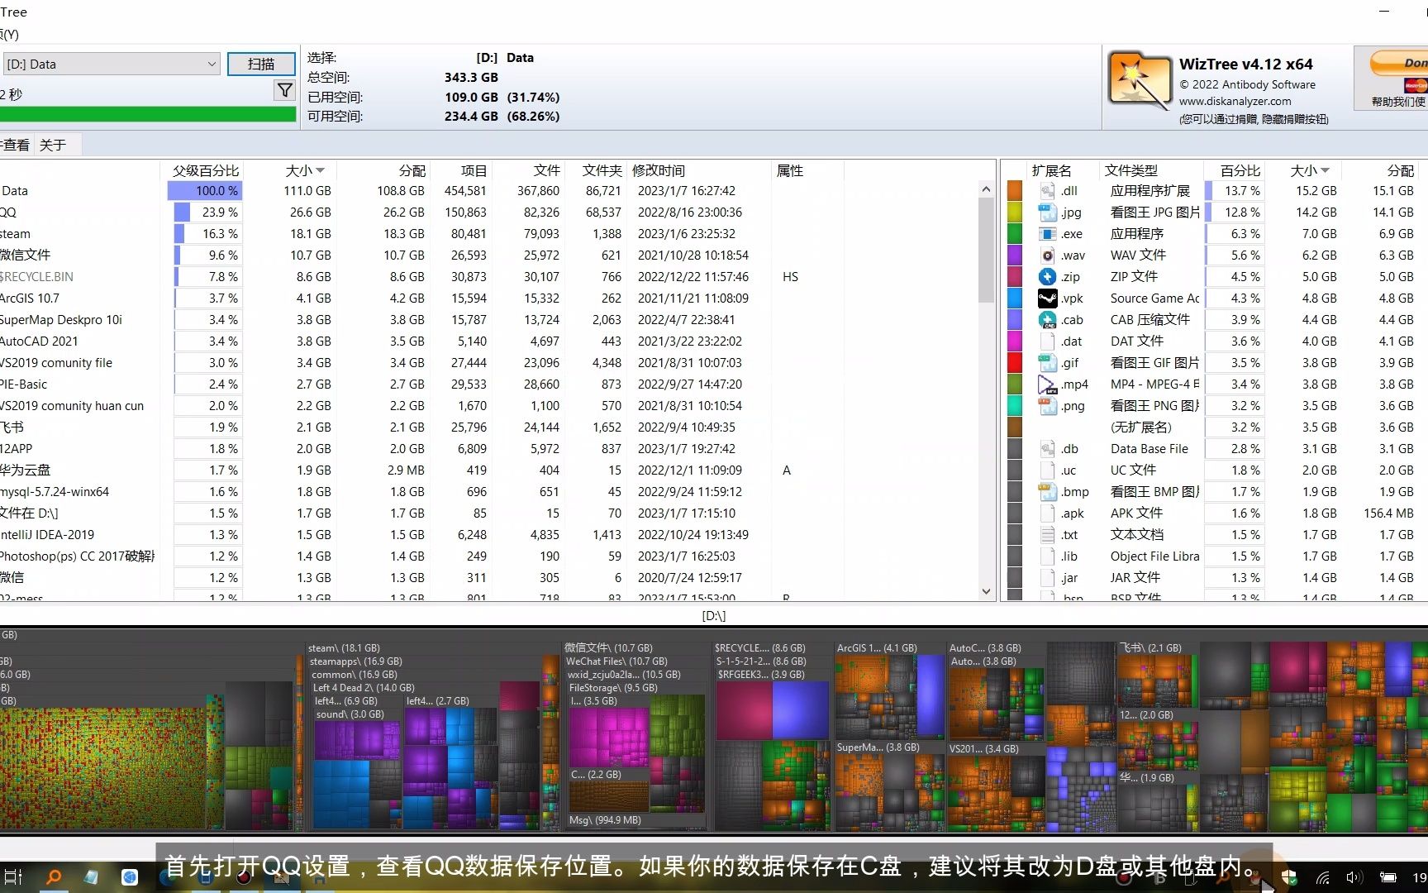The height and width of the screenshot is (893, 1428).
Task: Select the SuperMap Deskpro 10i folder row
Action: click(488, 320)
